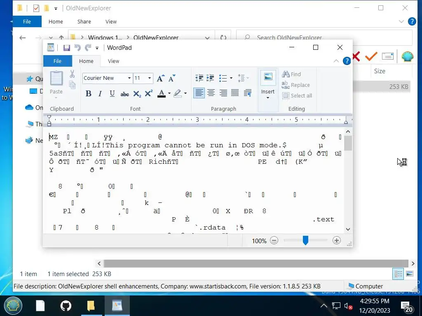
Task: Toggle bold formatting
Action: click(x=88, y=93)
